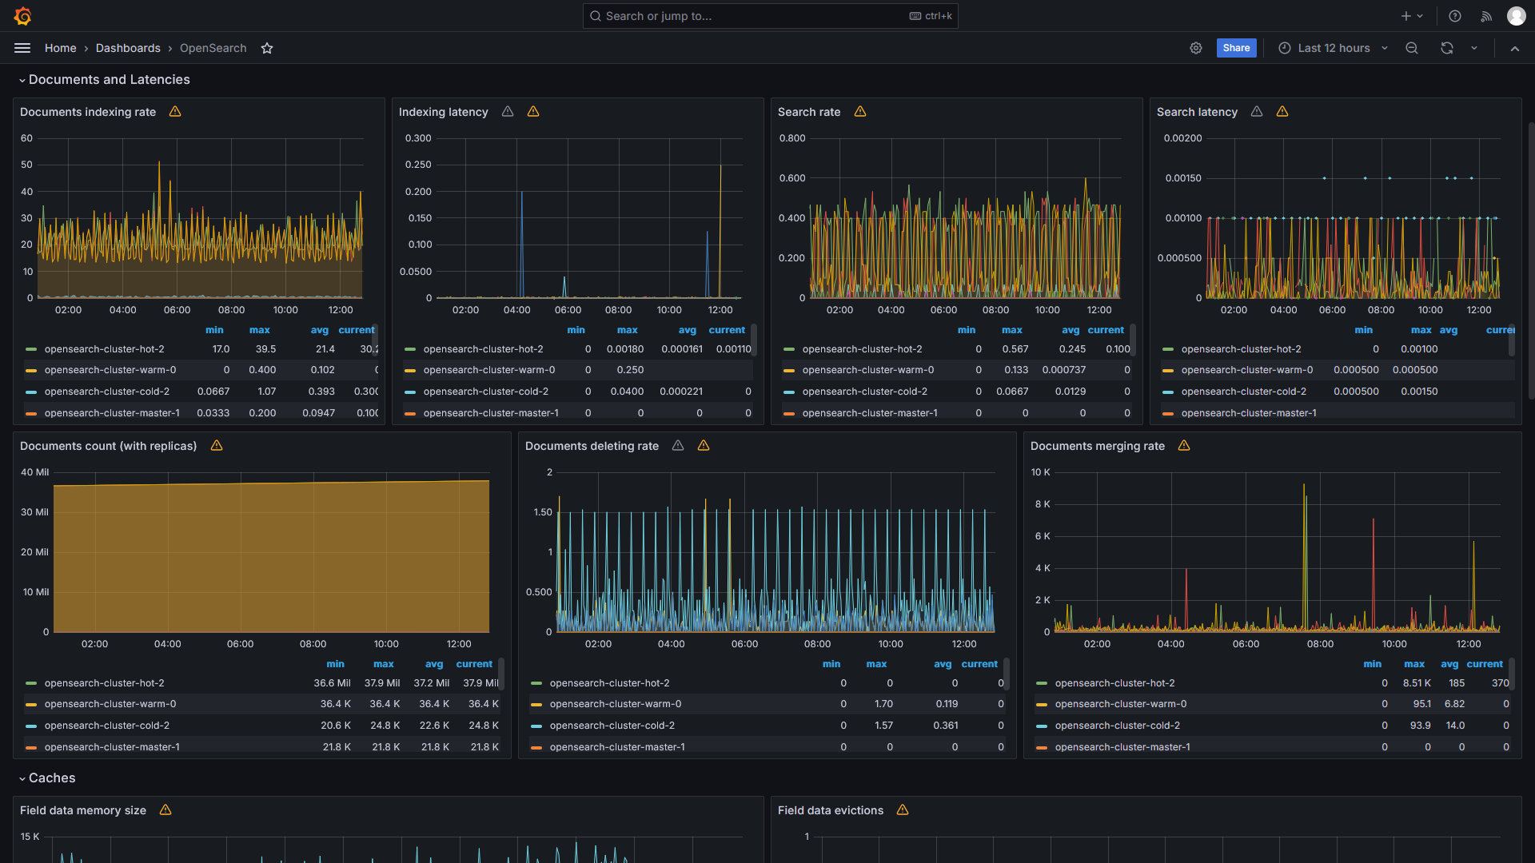Refresh the dashboard with the refresh icon
The width and height of the screenshot is (1535, 863).
1447,48
